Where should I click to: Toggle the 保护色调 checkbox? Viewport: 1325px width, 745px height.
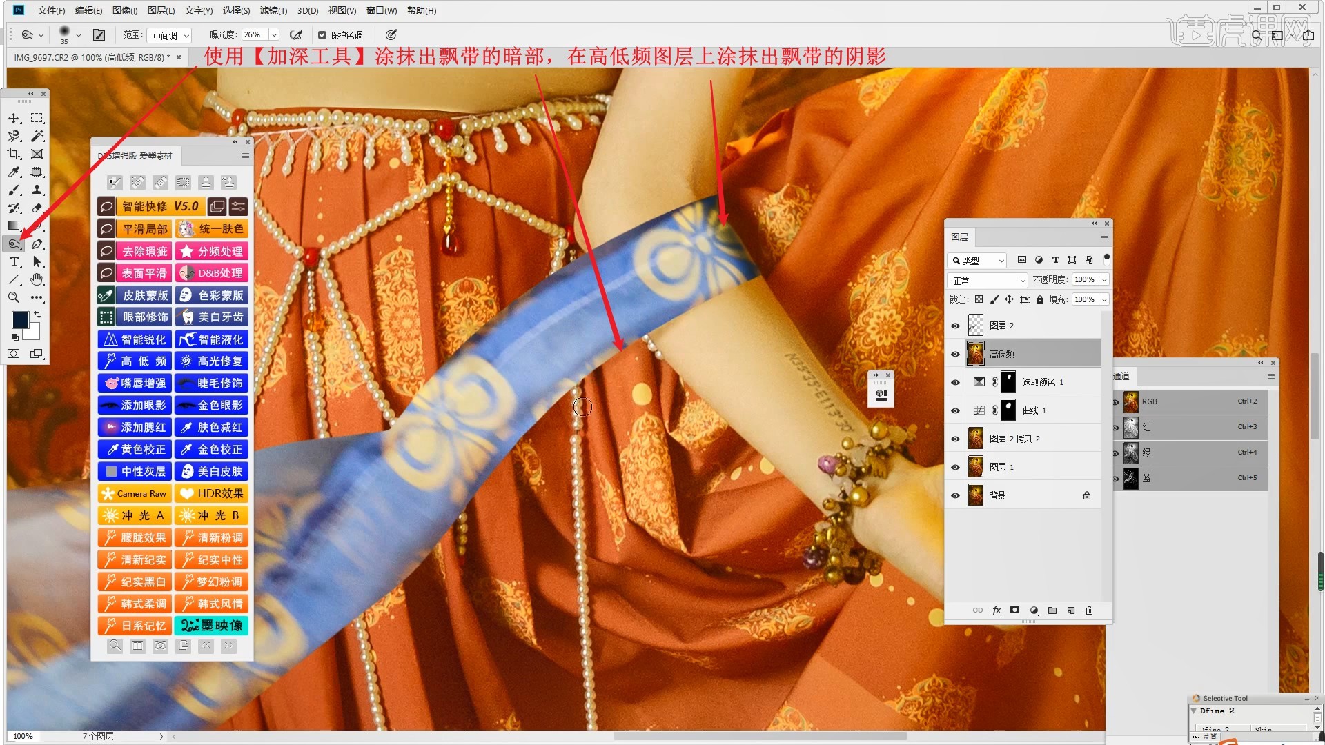click(322, 35)
